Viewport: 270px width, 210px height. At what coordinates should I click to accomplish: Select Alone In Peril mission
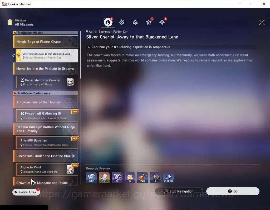[x=47, y=169]
